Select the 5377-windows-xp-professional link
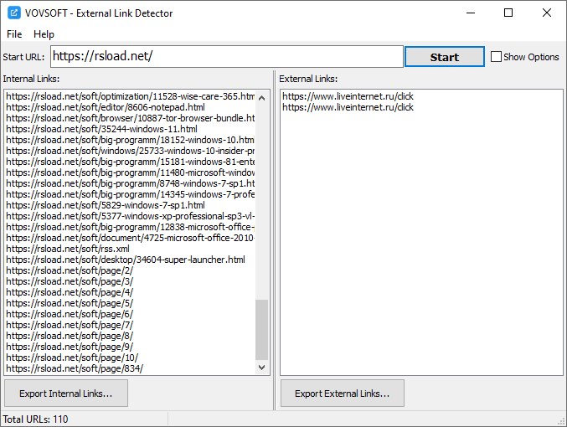Viewport: 567px width, 427px height. (130, 216)
